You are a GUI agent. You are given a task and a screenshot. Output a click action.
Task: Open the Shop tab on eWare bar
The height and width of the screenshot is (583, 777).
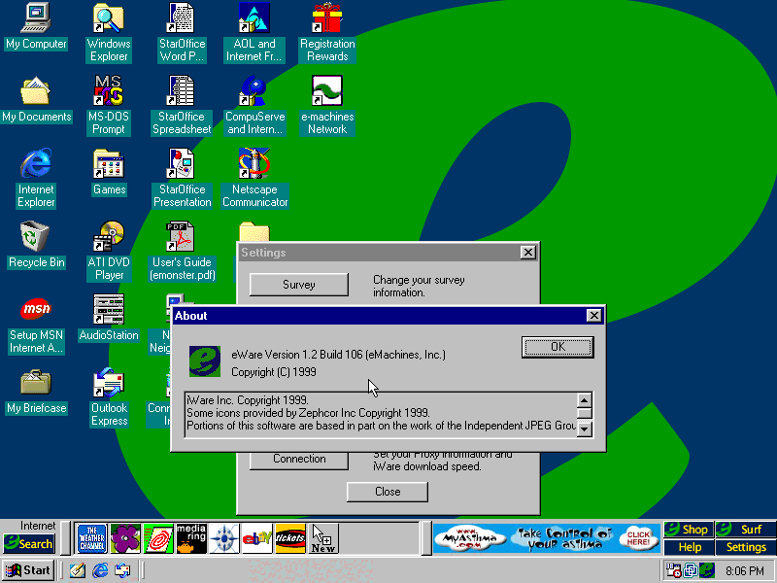[689, 530]
